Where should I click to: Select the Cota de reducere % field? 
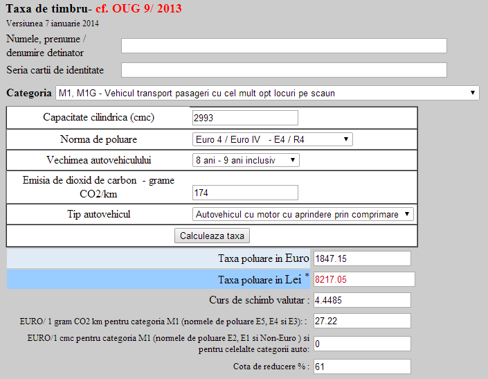point(362,367)
